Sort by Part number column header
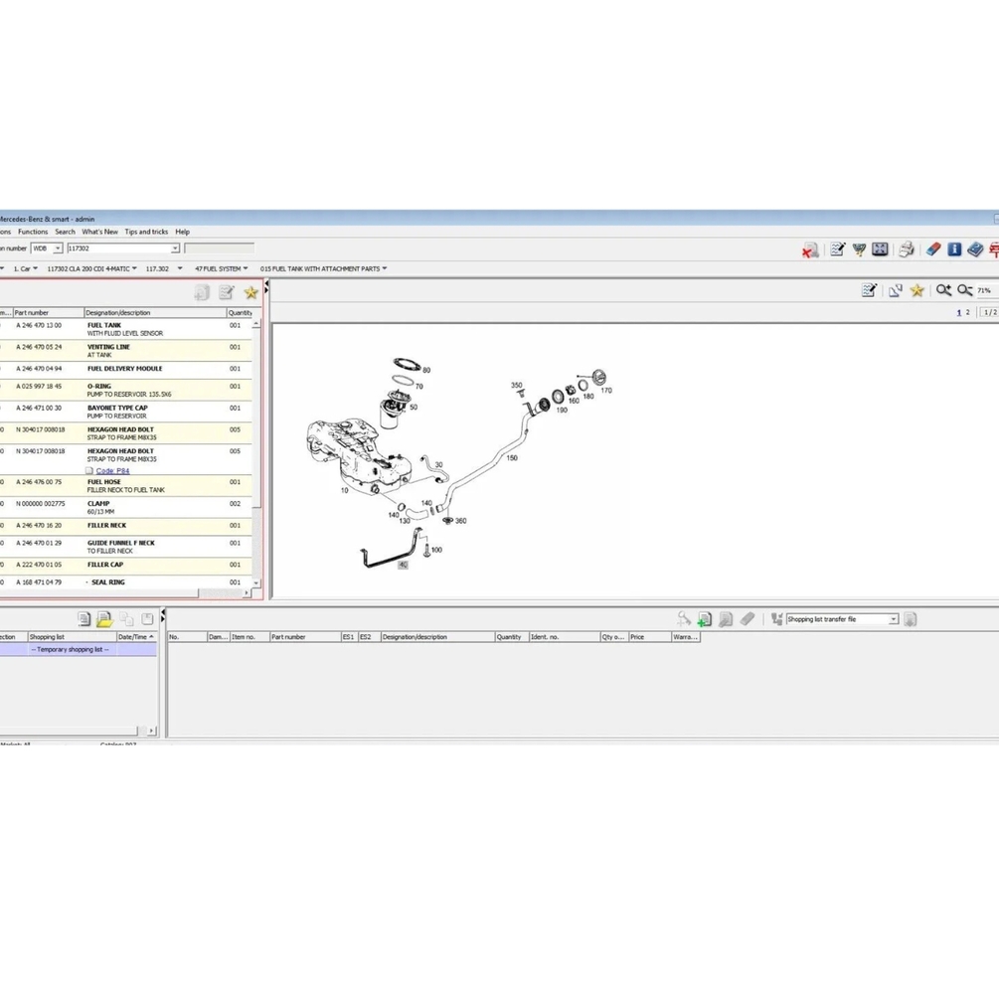 pyautogui.click(x=49, y=313)
